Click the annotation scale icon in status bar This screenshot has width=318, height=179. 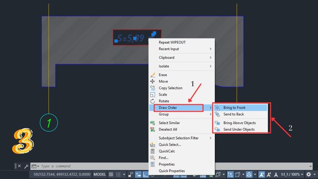click(276, 174)
